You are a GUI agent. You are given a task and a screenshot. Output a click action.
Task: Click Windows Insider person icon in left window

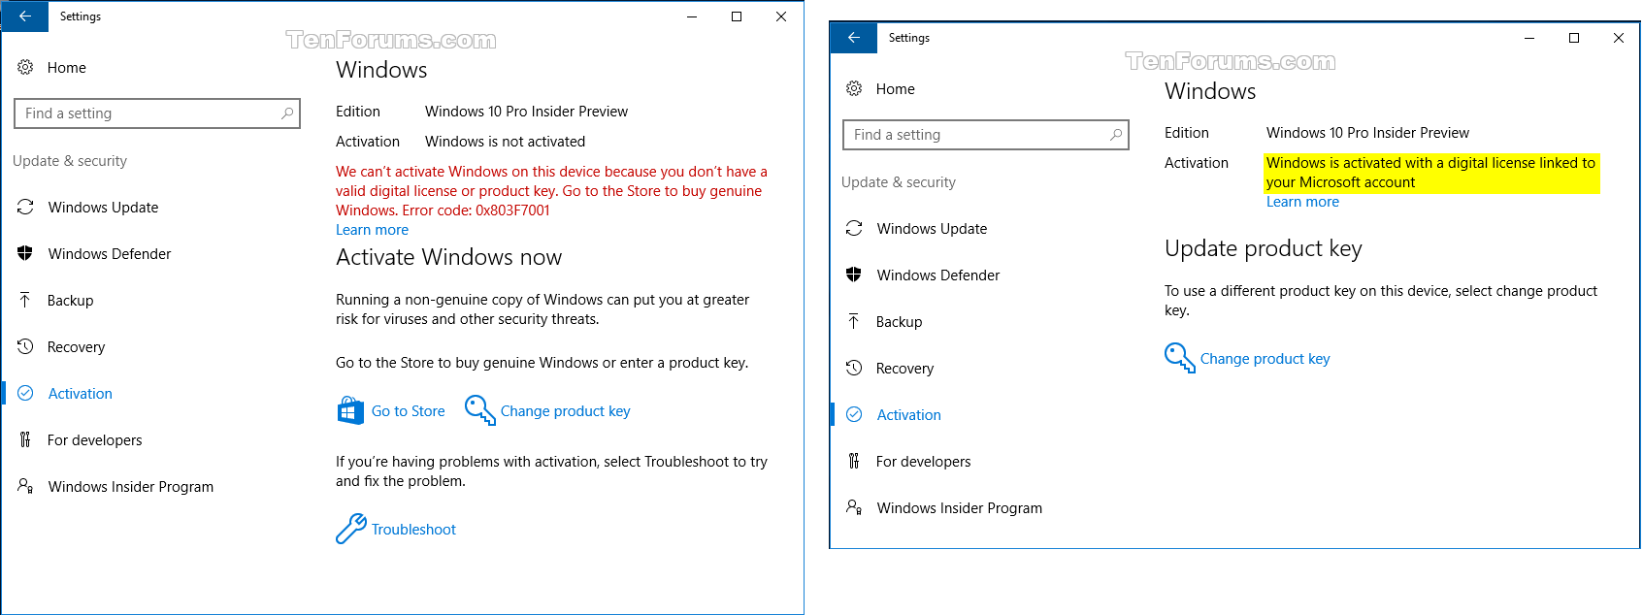(25, 486)
